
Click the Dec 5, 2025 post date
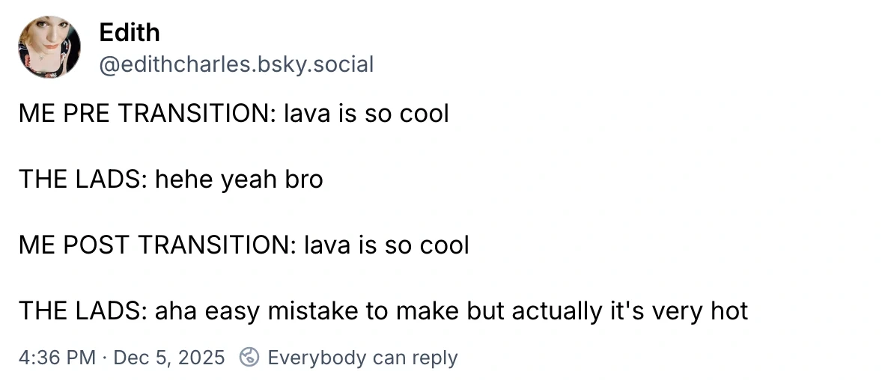(x=169, y=358)
